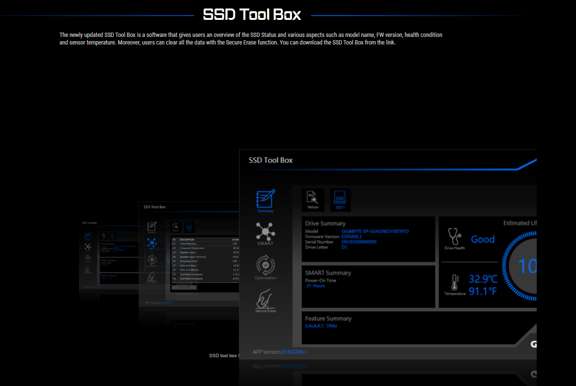Viewport: 576px width, 386px height.
Task: Click the blue GIGABYTE model name text
Action: [375, 231]
